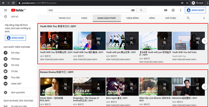Open the Korean Drama 韩剧专区 section title
This screenshot has height=107, width=209.
point(57,72)
